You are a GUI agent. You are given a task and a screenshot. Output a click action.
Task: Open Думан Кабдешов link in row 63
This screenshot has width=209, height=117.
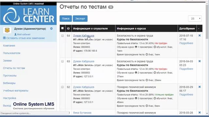[x=84, y=61]
